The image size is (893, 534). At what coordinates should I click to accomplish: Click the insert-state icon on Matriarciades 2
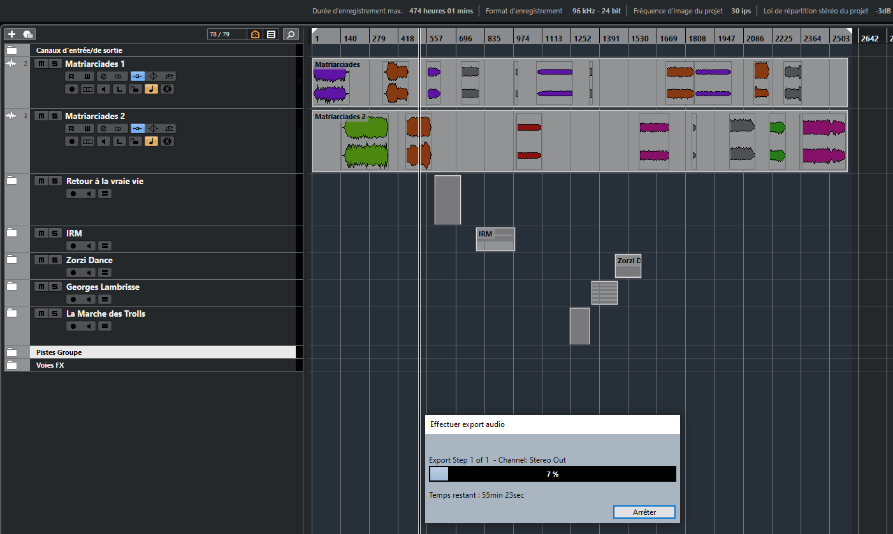137,129
